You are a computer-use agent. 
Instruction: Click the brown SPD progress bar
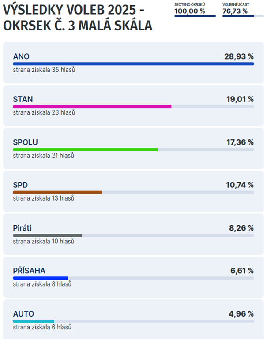tap(57, 192)
